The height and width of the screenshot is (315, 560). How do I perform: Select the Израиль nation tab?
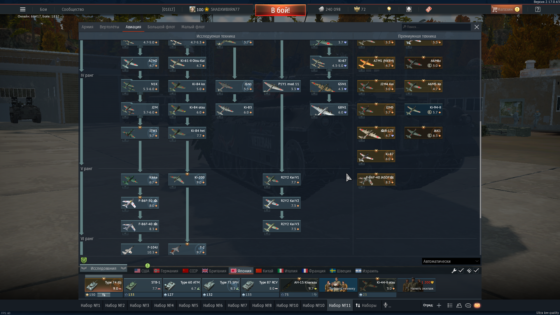pyautogui.click(x=367, y=271)
